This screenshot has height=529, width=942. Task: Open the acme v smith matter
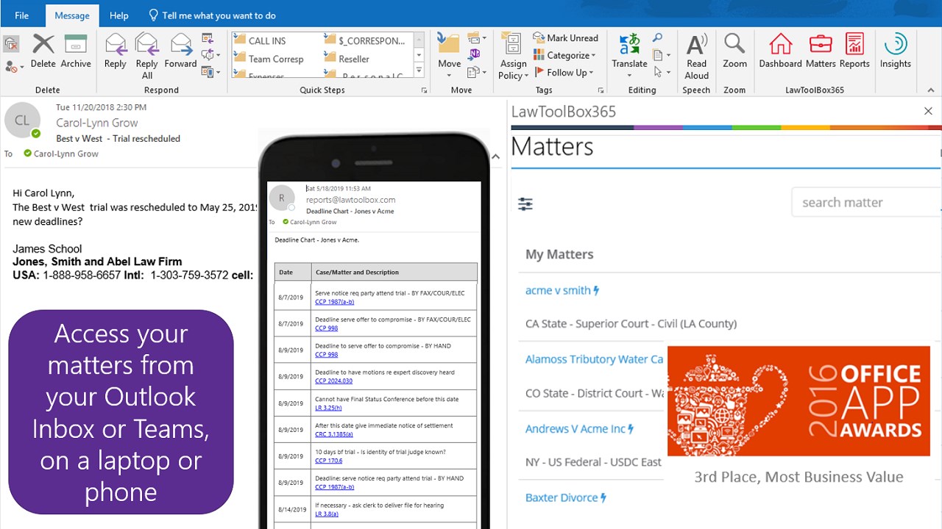[x=562, y=290]
